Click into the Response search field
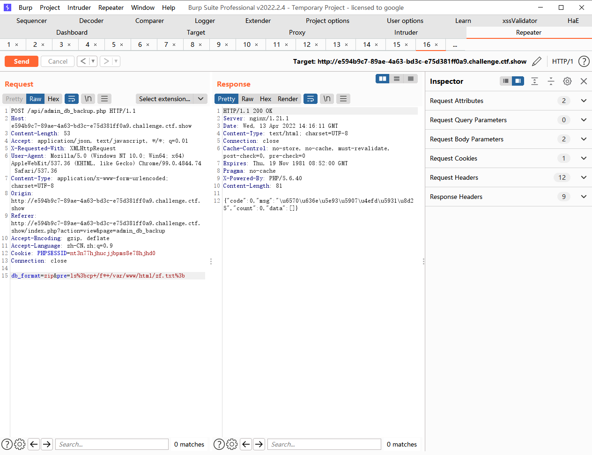Screen dimensions: 592x455 pyautogui.click(x=324, y=444)
